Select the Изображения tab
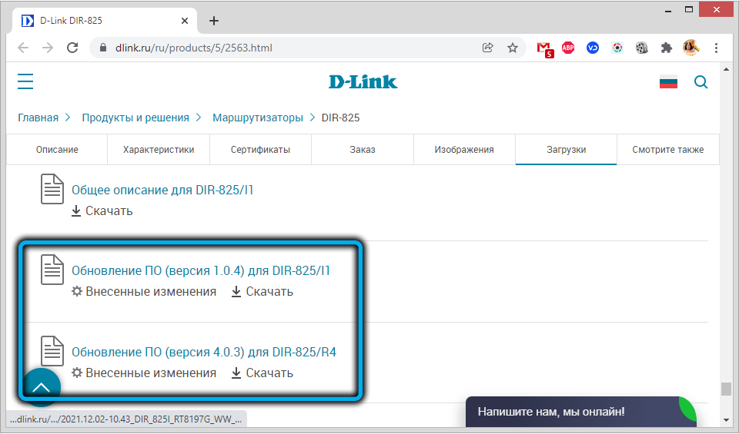Image resolution: width=739 pixels, height=434 pixels. [x=464, y=150]
